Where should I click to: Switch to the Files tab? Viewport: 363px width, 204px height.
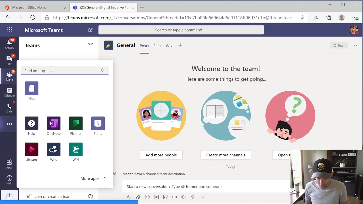pyautogui.click(x=157, y=46)
